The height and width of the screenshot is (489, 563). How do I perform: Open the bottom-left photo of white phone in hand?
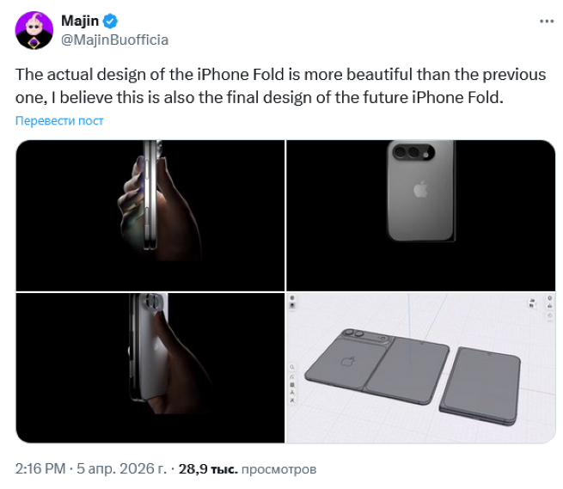150,367
